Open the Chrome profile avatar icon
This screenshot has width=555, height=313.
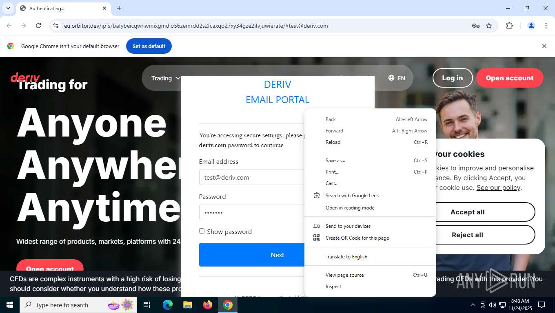pyautogui.click(x=531, y=26)
